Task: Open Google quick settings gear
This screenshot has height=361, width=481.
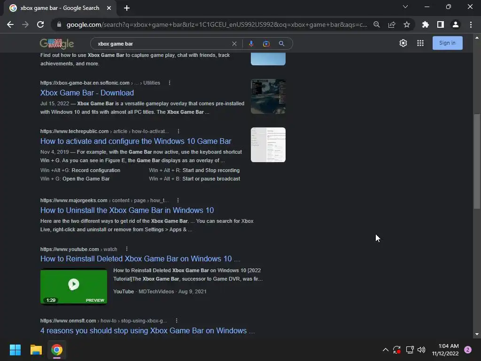Action: [403, 43]
